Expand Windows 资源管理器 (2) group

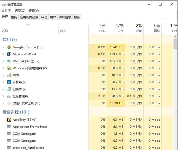coord(3,68)
